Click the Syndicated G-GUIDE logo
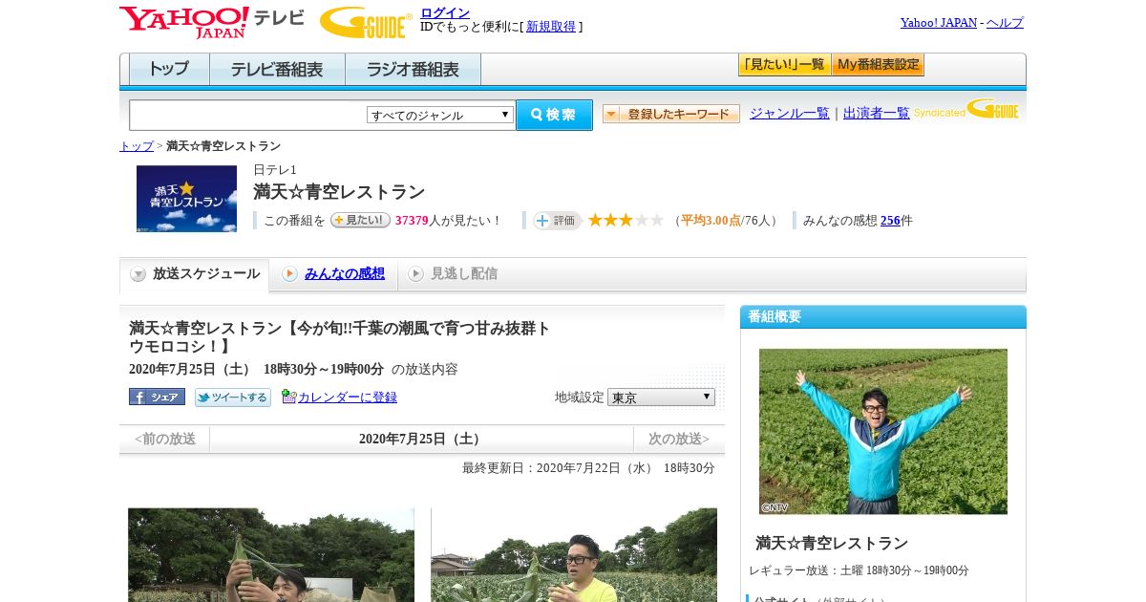The width and height of the screenshot is (1146, 602). (966, 109)
